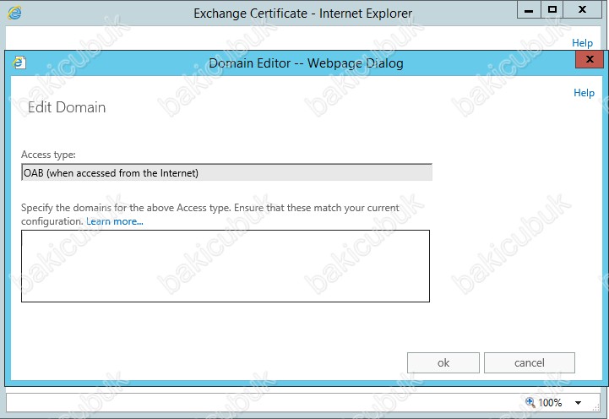Click the ok button
Viewport: 609px width, 419px height.
click(443, 362)
